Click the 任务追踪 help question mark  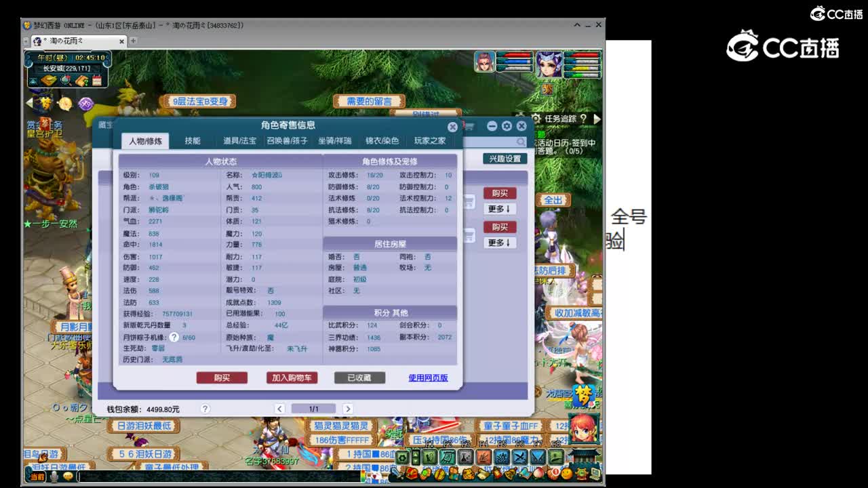coord(584,119)
